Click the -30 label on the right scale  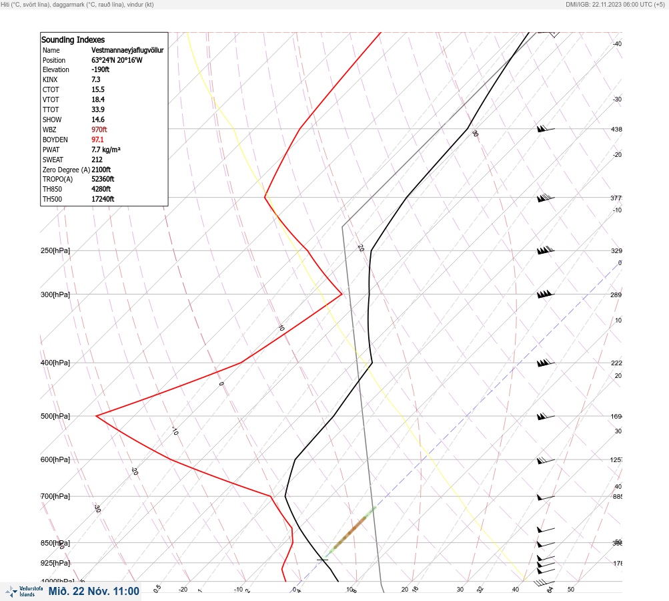(x=617, y=99)
